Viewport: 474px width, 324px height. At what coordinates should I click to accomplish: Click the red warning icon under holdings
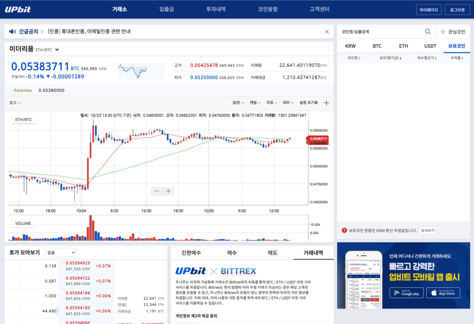click(344, 230)
